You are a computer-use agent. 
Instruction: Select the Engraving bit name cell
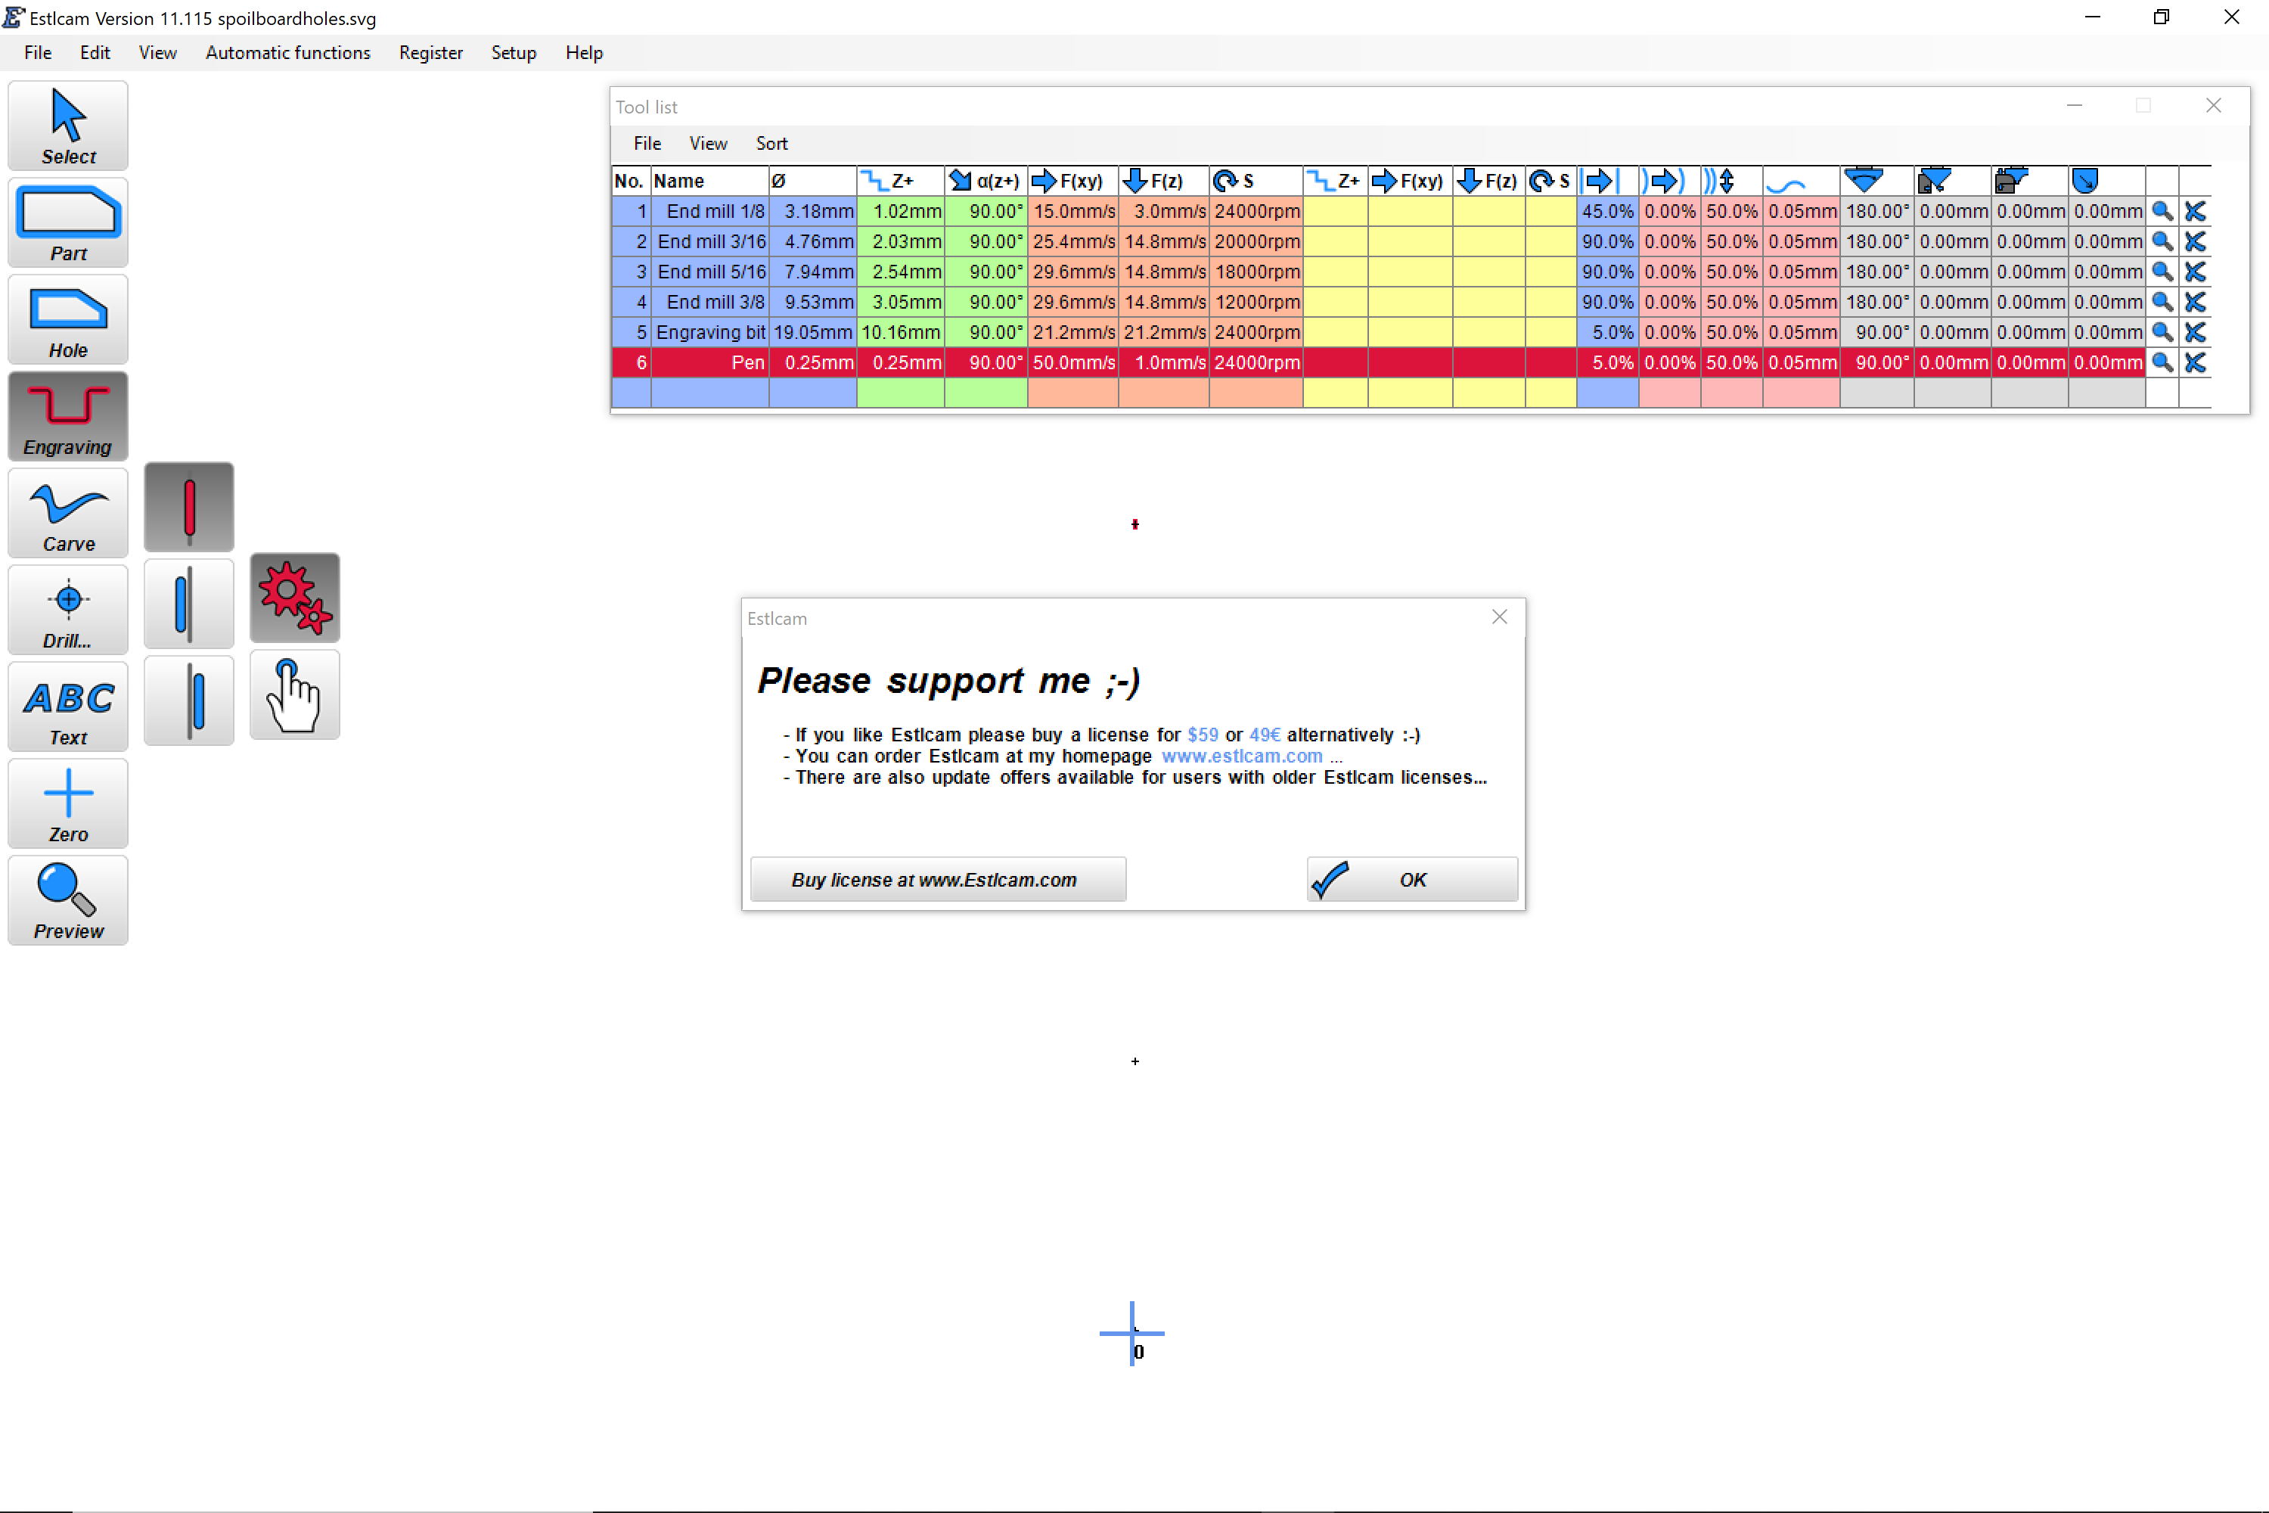[x=710, y=332]
